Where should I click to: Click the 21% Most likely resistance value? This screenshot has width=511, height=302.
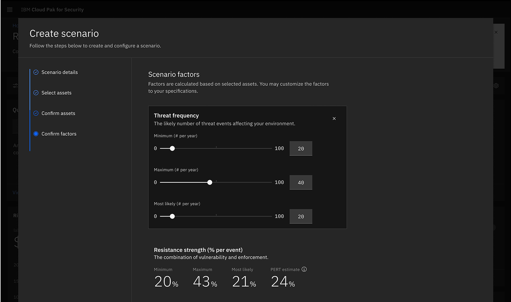[244, 281]
